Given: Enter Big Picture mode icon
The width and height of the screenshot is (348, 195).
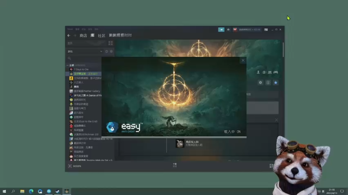Looking at the screenshot, I should tap(266, 29).
